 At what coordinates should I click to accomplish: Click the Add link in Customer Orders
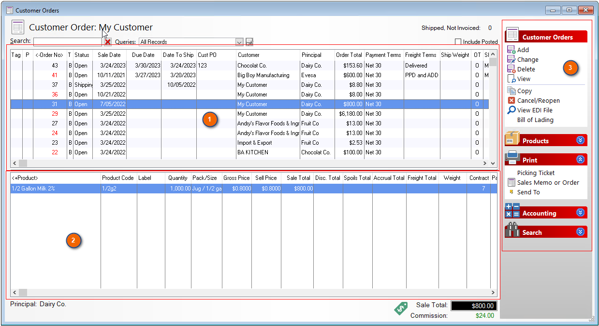coord(523,50)
